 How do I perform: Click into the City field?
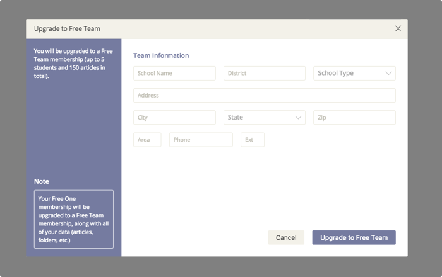174,118
